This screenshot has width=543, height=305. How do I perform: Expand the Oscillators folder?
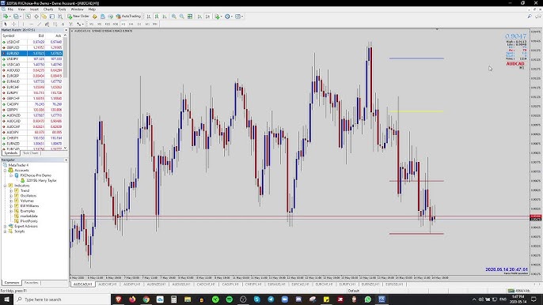coord(11,196)
